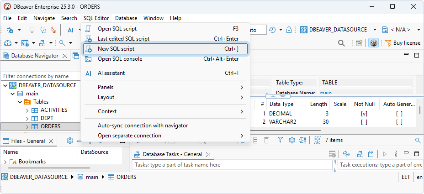424x194 pixels.
Task: Open the Database Tasks view menu dots
Action: 396,154
